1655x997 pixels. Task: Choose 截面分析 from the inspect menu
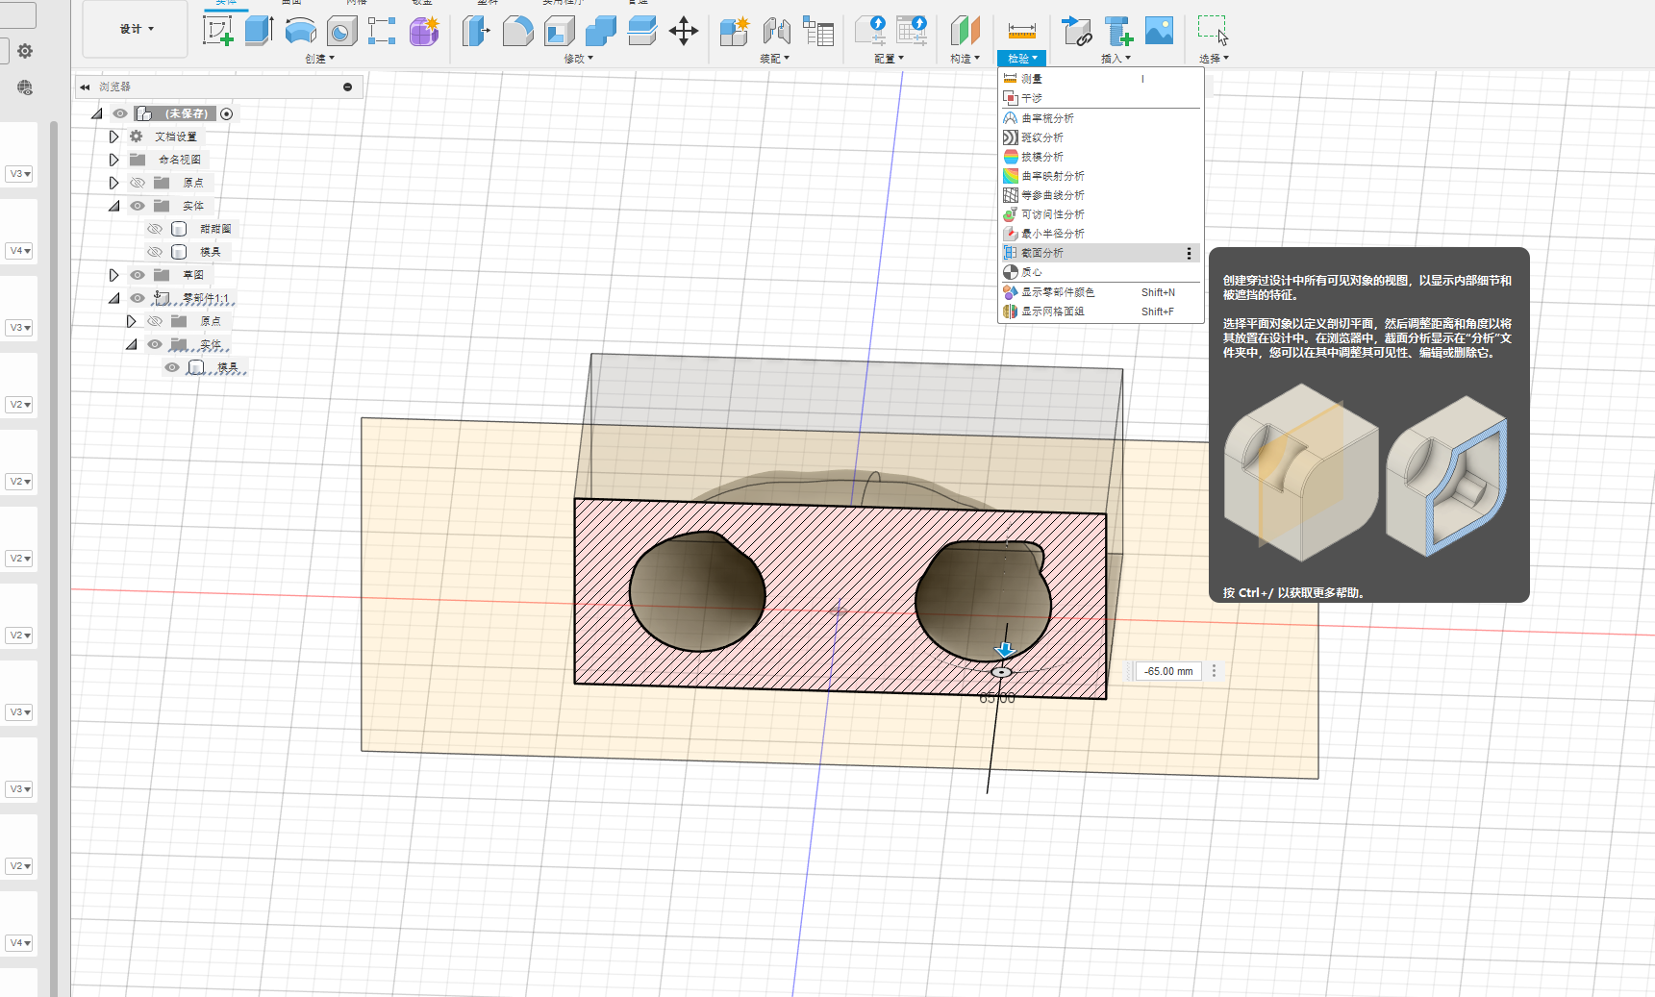(1042, 253)
